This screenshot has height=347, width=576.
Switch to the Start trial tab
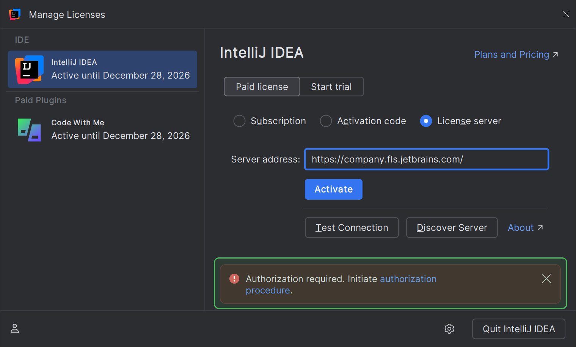click(331, 87)
